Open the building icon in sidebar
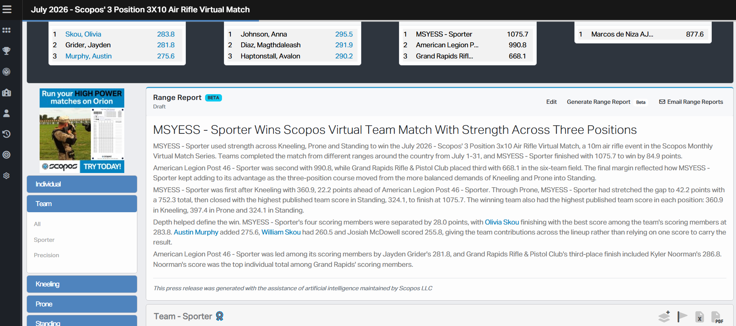736x326 pixels. (7, 92)
